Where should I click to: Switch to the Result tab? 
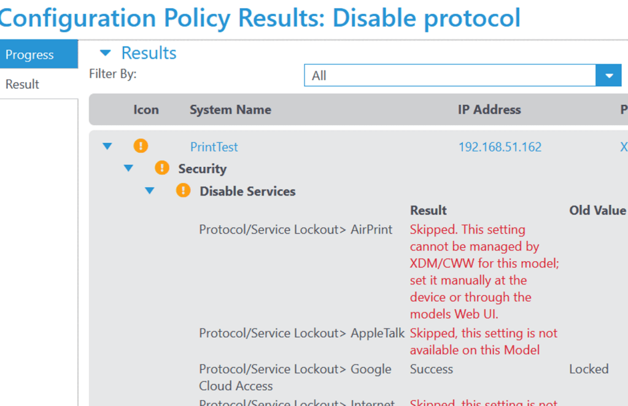[x=23, y=84]
